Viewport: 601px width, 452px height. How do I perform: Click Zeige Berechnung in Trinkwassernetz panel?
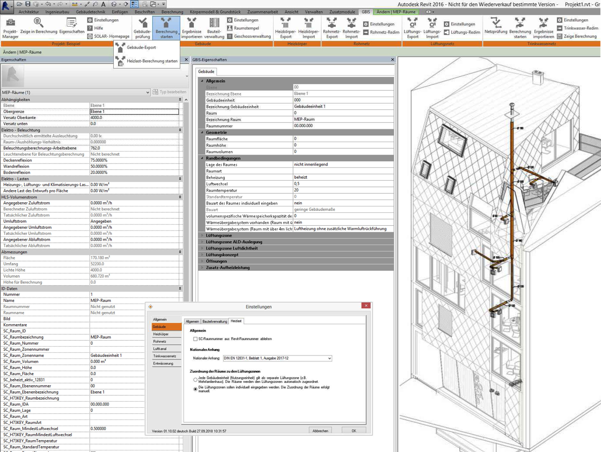(577, 36)
